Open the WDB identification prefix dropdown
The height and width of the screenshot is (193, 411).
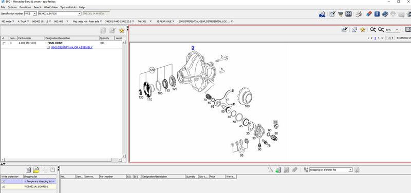coord(34,13)
